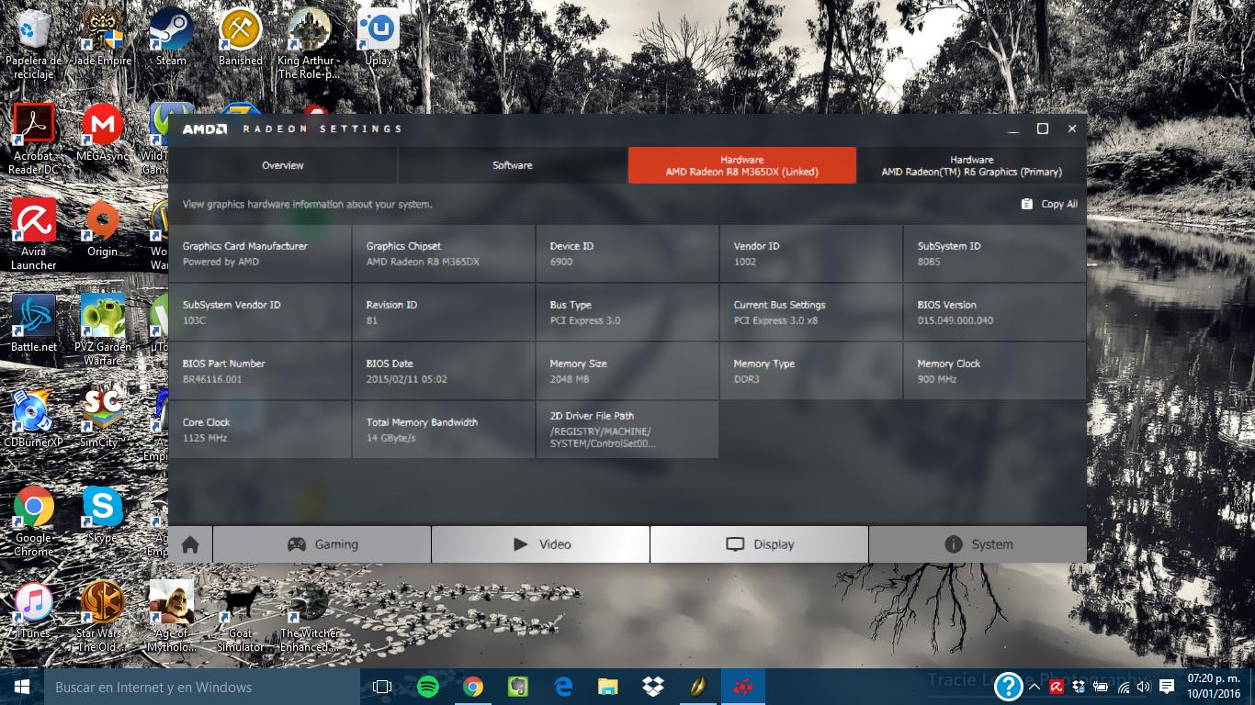Select the Witcher Enhanced desktop shortcut
Viewport: 1255px width, 705px height.
pos(309,617)
